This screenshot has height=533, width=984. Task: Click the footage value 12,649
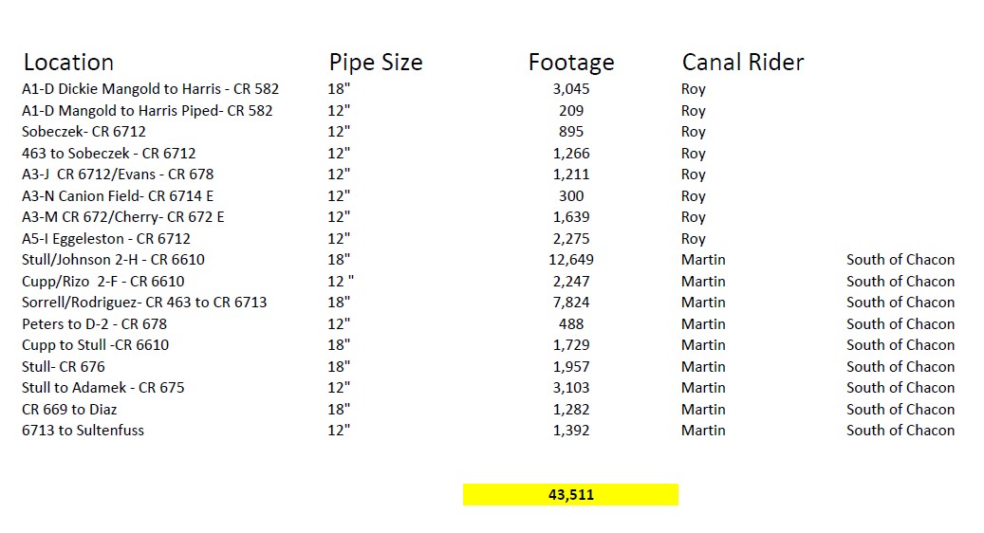pos(571,260)
